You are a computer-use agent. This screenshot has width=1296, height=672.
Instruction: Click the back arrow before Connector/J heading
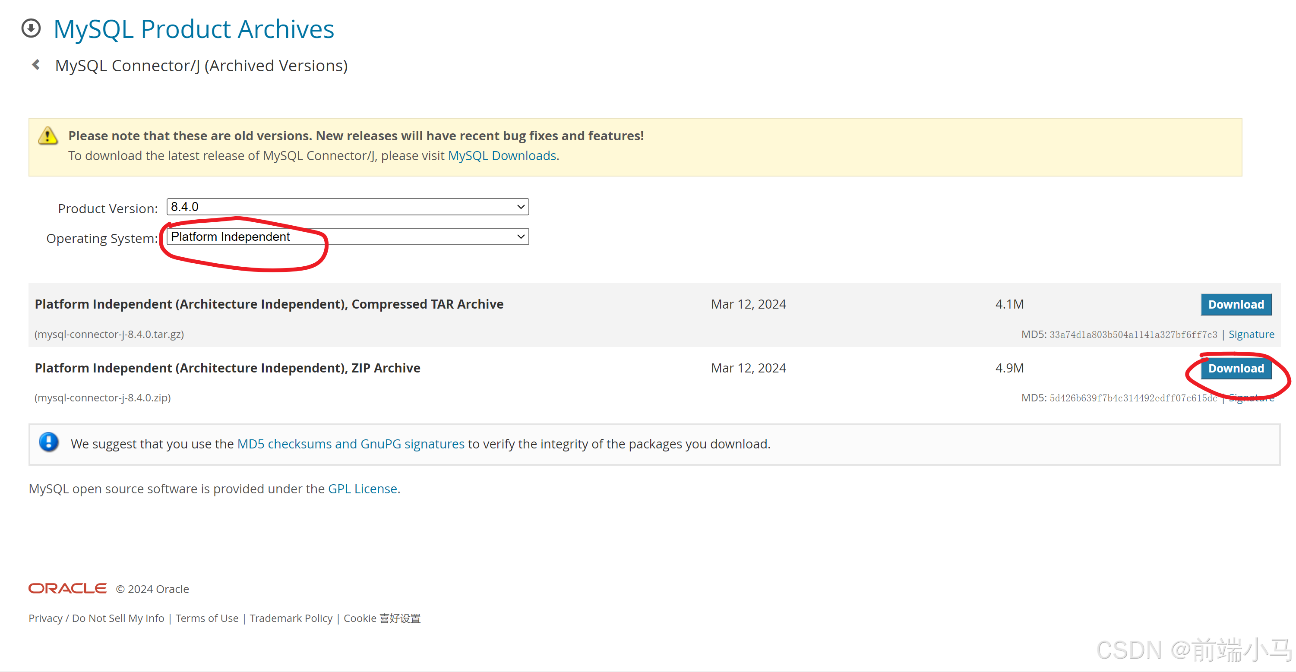pyautogui.click(x=36, y=65)
